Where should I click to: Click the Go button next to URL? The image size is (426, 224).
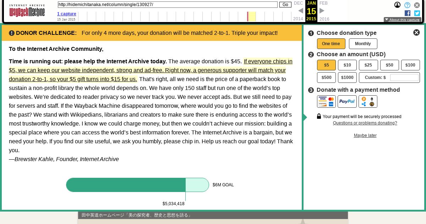(285, 5)
